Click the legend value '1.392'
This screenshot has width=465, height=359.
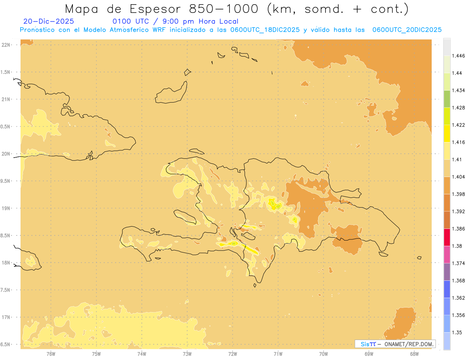point(458,211)
